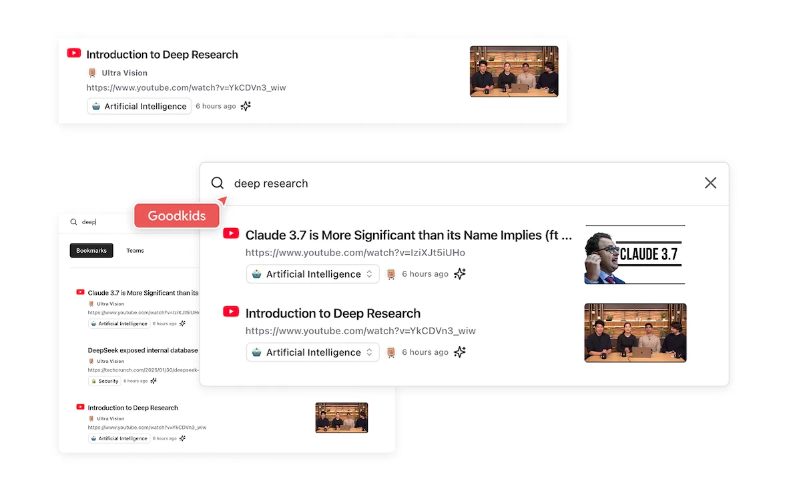Open the title "Introduction to Deep Research" on the standalone card
The image size is (801, 503).
pyautogui.click(x=162, y=55)
